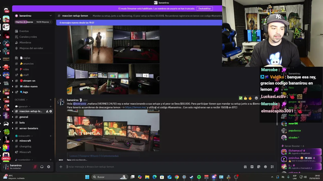Open Lemon Comprar Bitcoin link embed title
The height and width of the screenshot is (181, 323).
(94, 156)
